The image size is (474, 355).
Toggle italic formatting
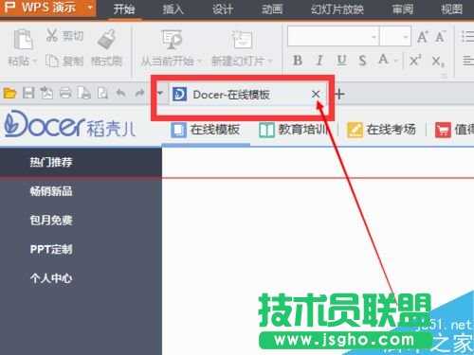[319, 60]
